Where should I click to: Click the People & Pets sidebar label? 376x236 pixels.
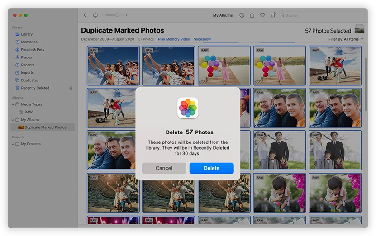pyautogui.click(x=33, y=50)
